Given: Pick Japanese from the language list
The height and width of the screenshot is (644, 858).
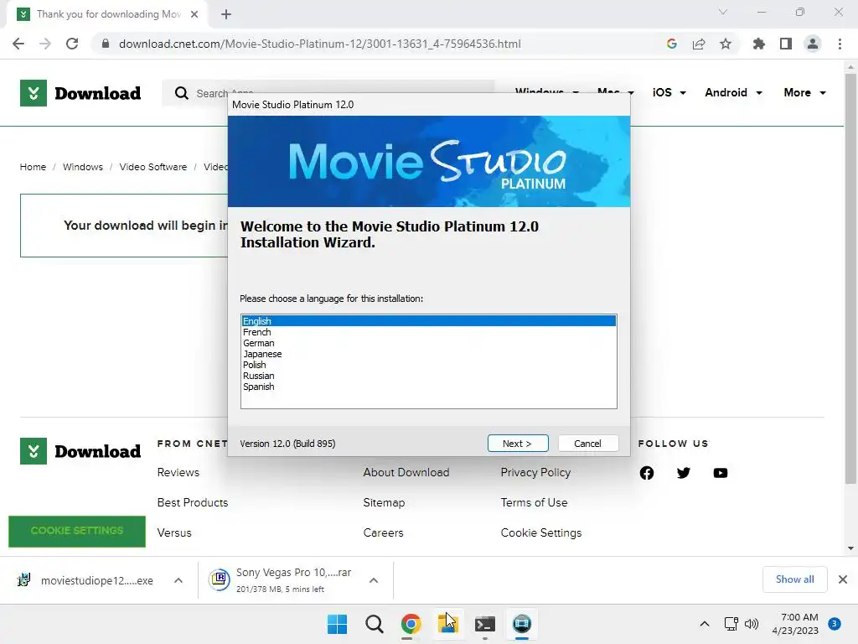Looking at the screenshot, I should click(428, 354).
